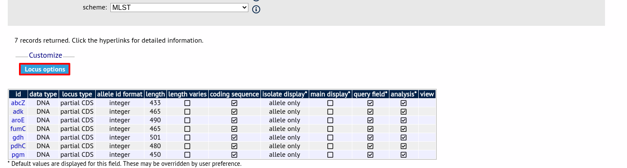Toggle length varies checkbox for pdhC
This screenshot has width=627, height=168.
(188, 146)
